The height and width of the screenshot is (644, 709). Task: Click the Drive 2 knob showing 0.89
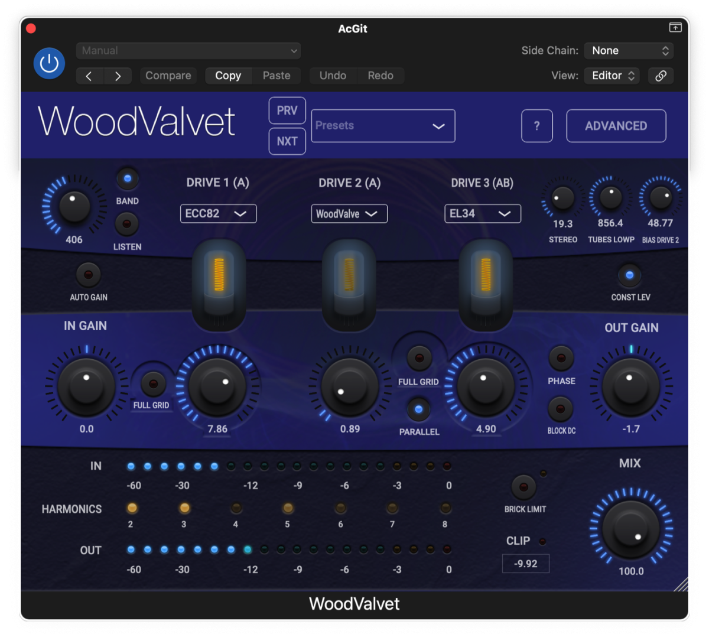(349, 387)
